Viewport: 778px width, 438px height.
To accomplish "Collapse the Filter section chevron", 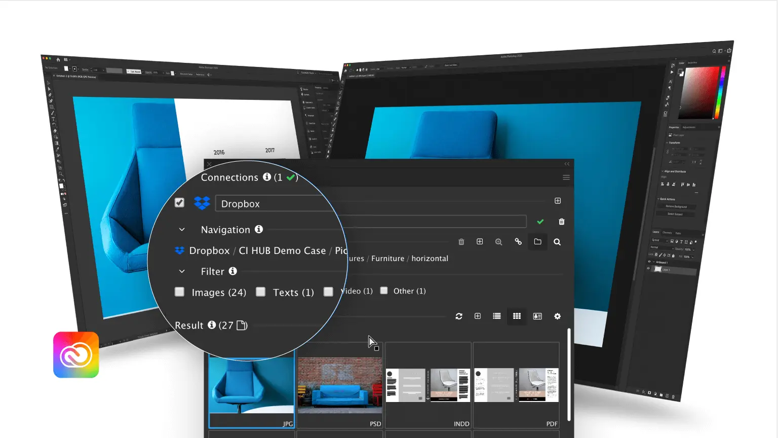I will click(182, 271).
